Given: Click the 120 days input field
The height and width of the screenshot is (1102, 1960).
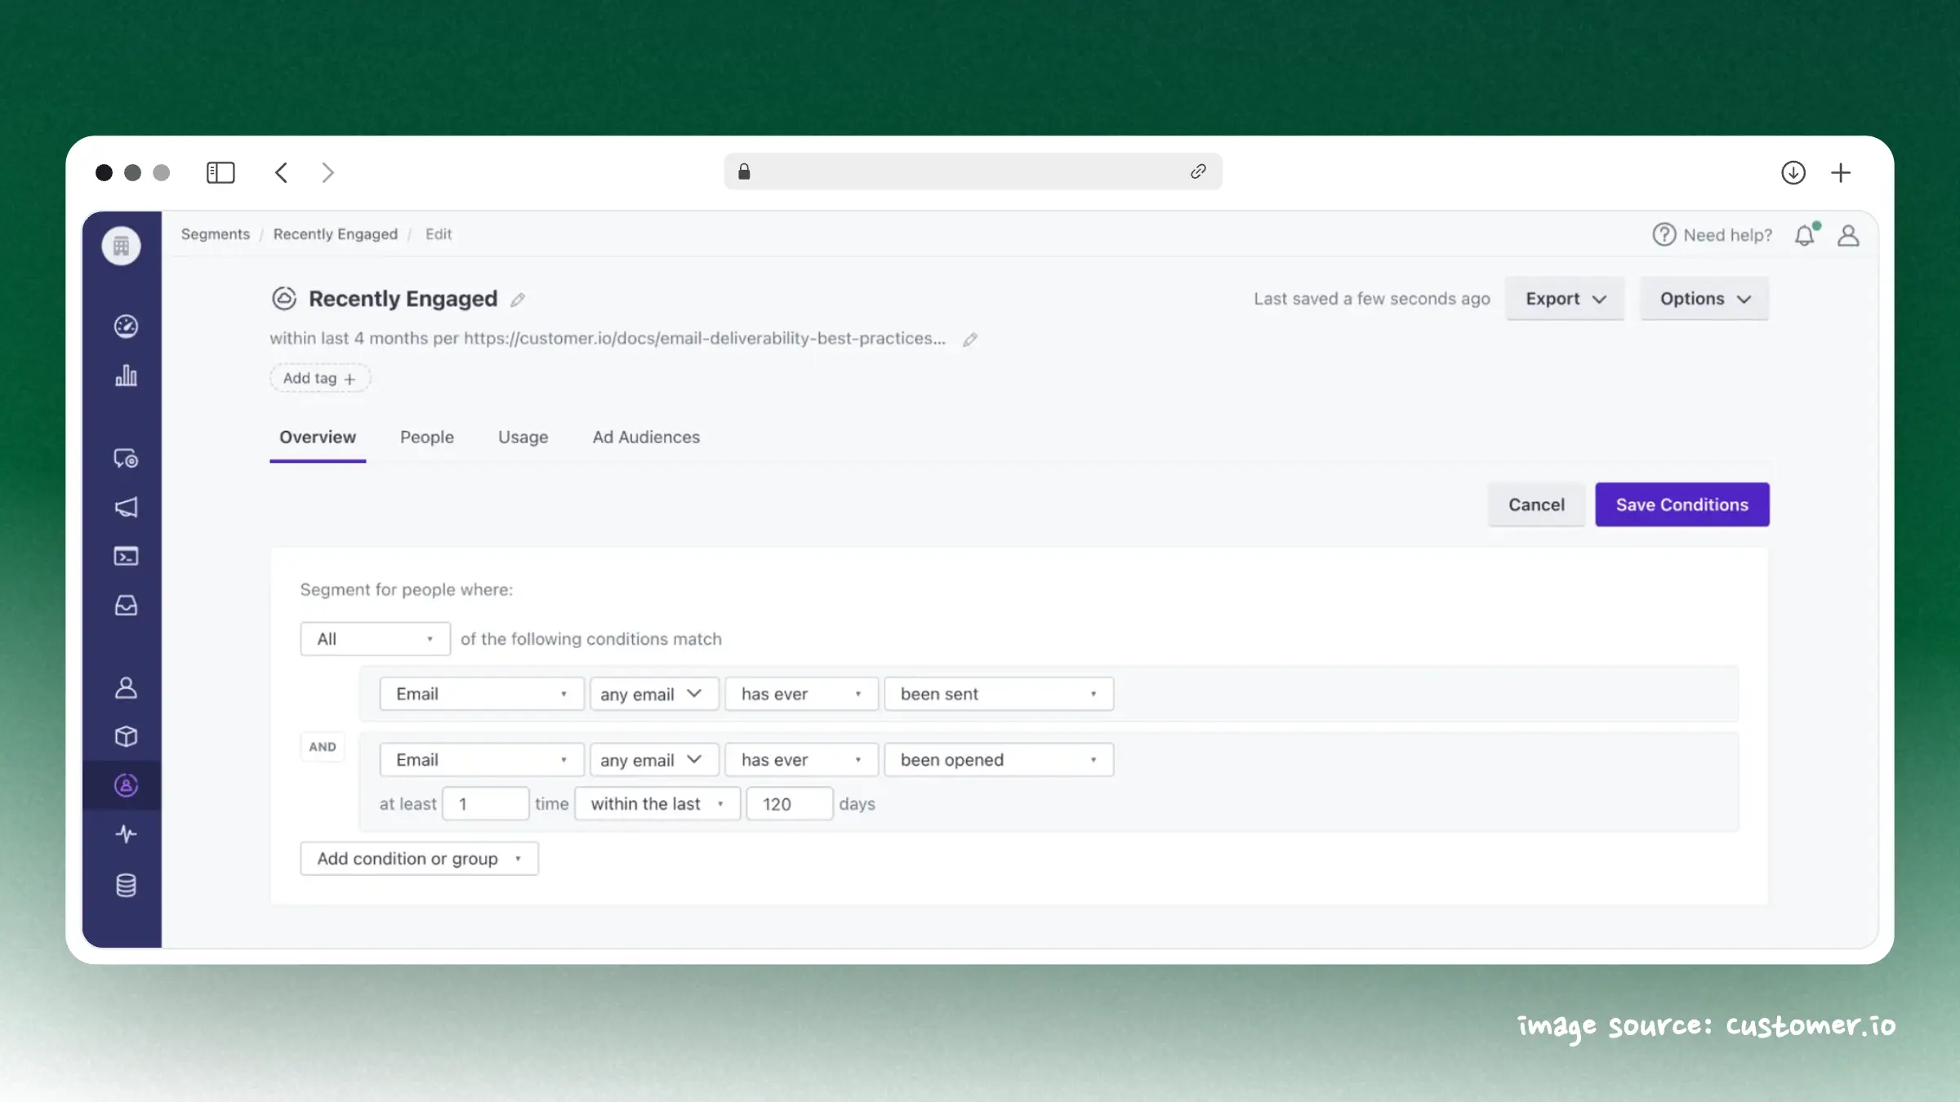Looking at the screenshot, I should (789, 804).
